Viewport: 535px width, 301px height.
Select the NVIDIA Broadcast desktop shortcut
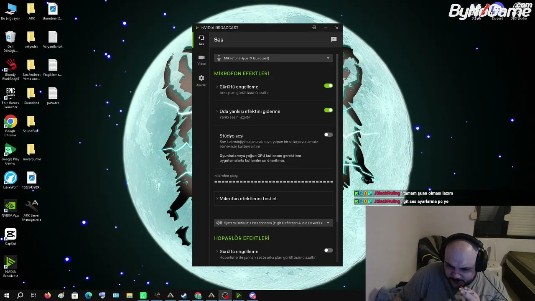10,267
